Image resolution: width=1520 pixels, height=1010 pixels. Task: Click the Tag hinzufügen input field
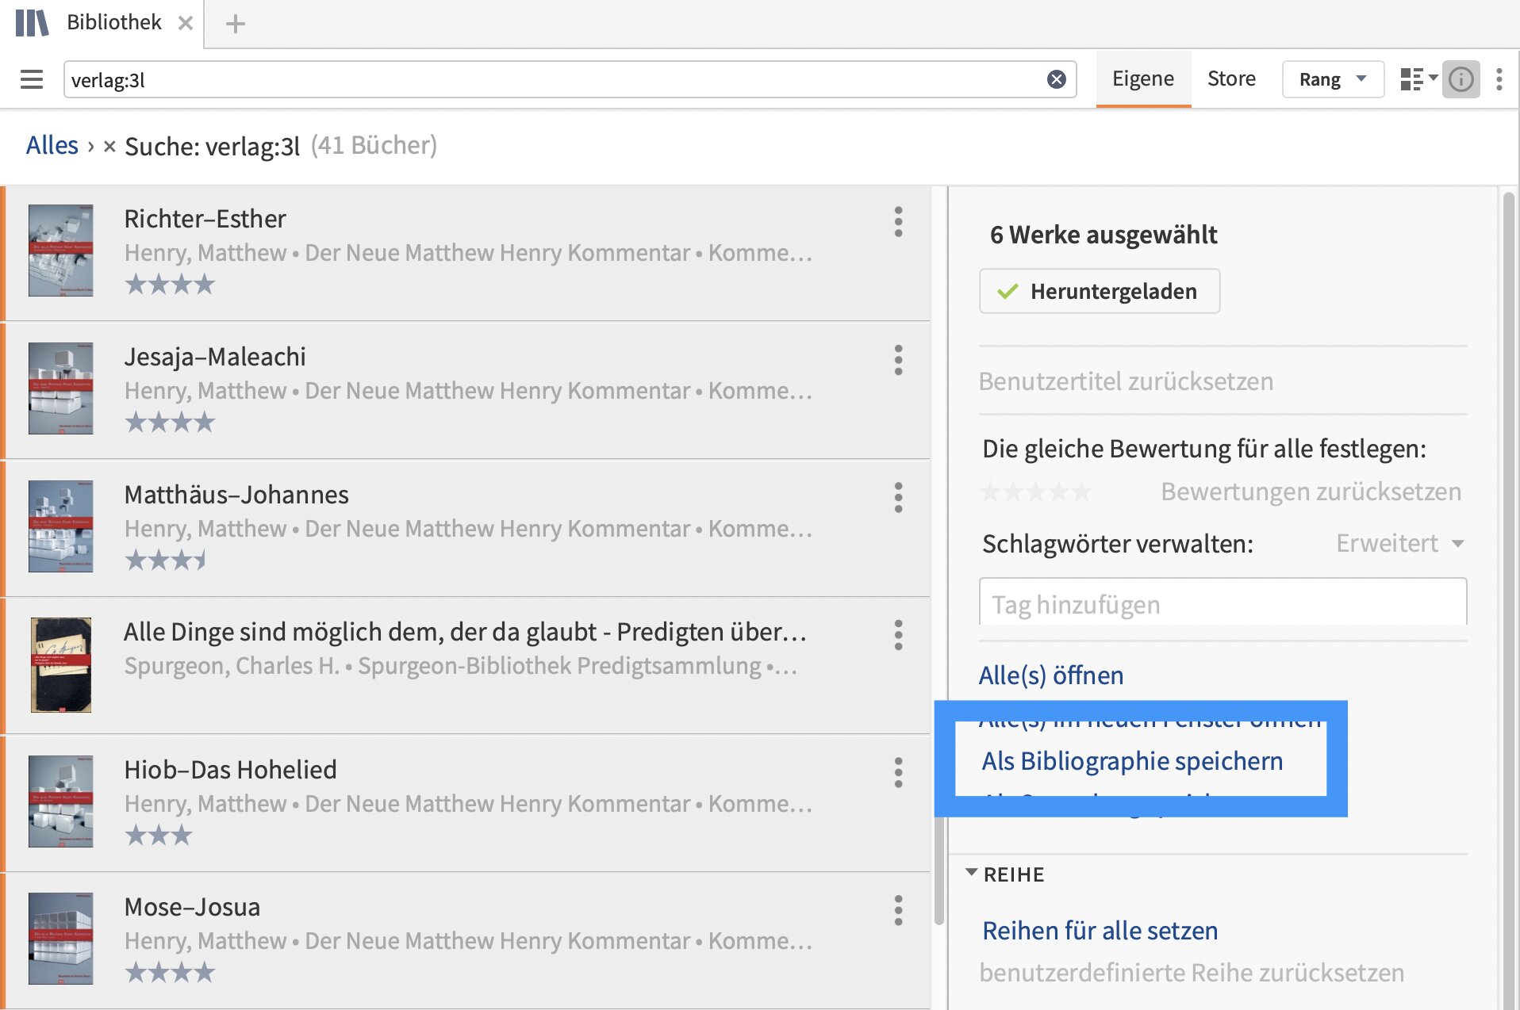pos(1223,602)
